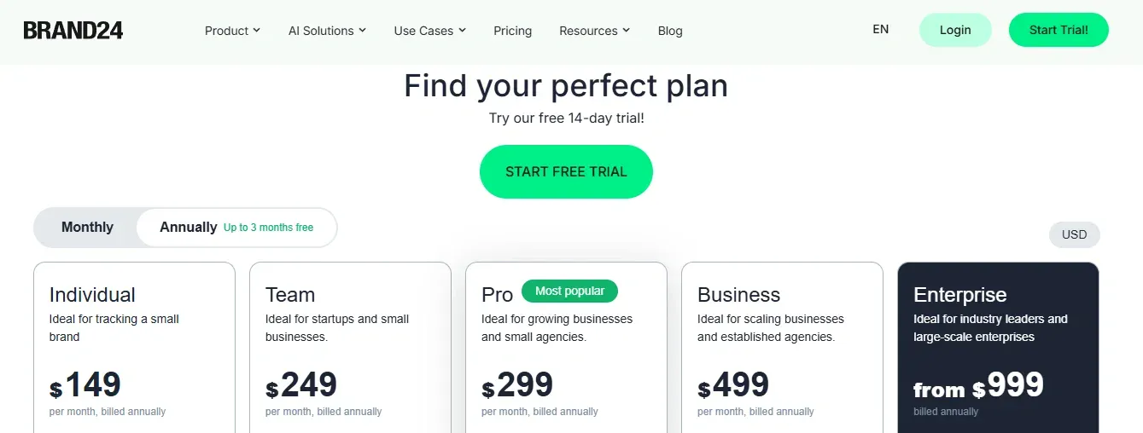Change currency via USD button
Image resolution: width=1143 pixels, height=433 pixels.
(x=1074, y=234)
